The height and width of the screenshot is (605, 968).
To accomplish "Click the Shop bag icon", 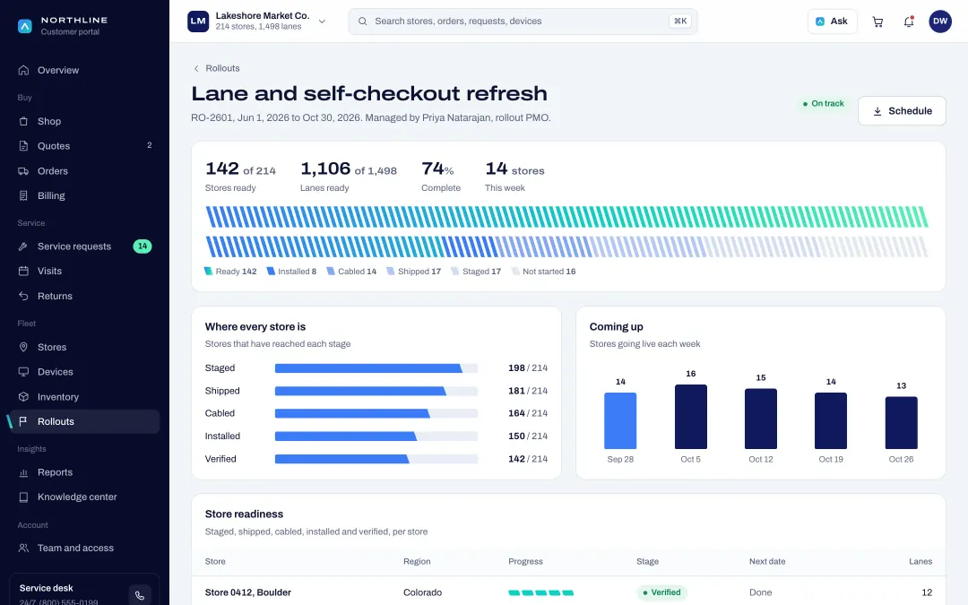I will coord(23,122).
